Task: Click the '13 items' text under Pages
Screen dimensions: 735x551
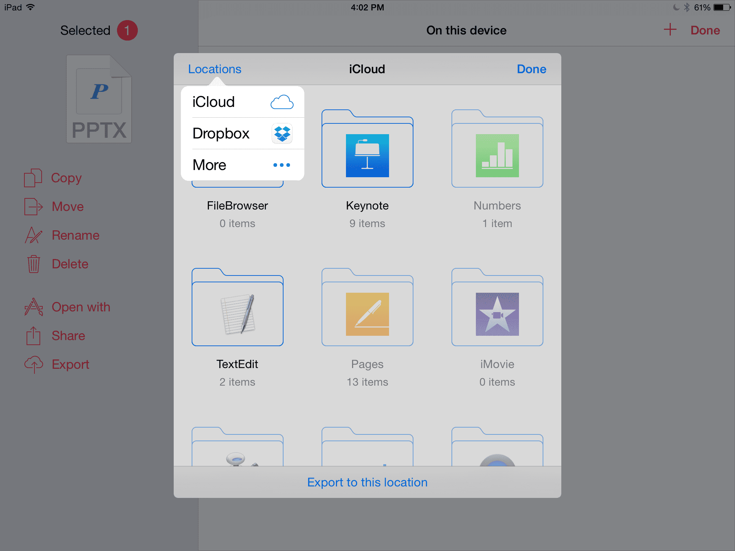Action: point(367,382)
